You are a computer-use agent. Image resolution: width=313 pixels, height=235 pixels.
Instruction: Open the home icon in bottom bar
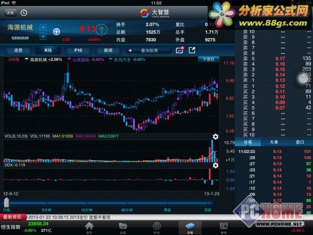(x=89, y=228)
